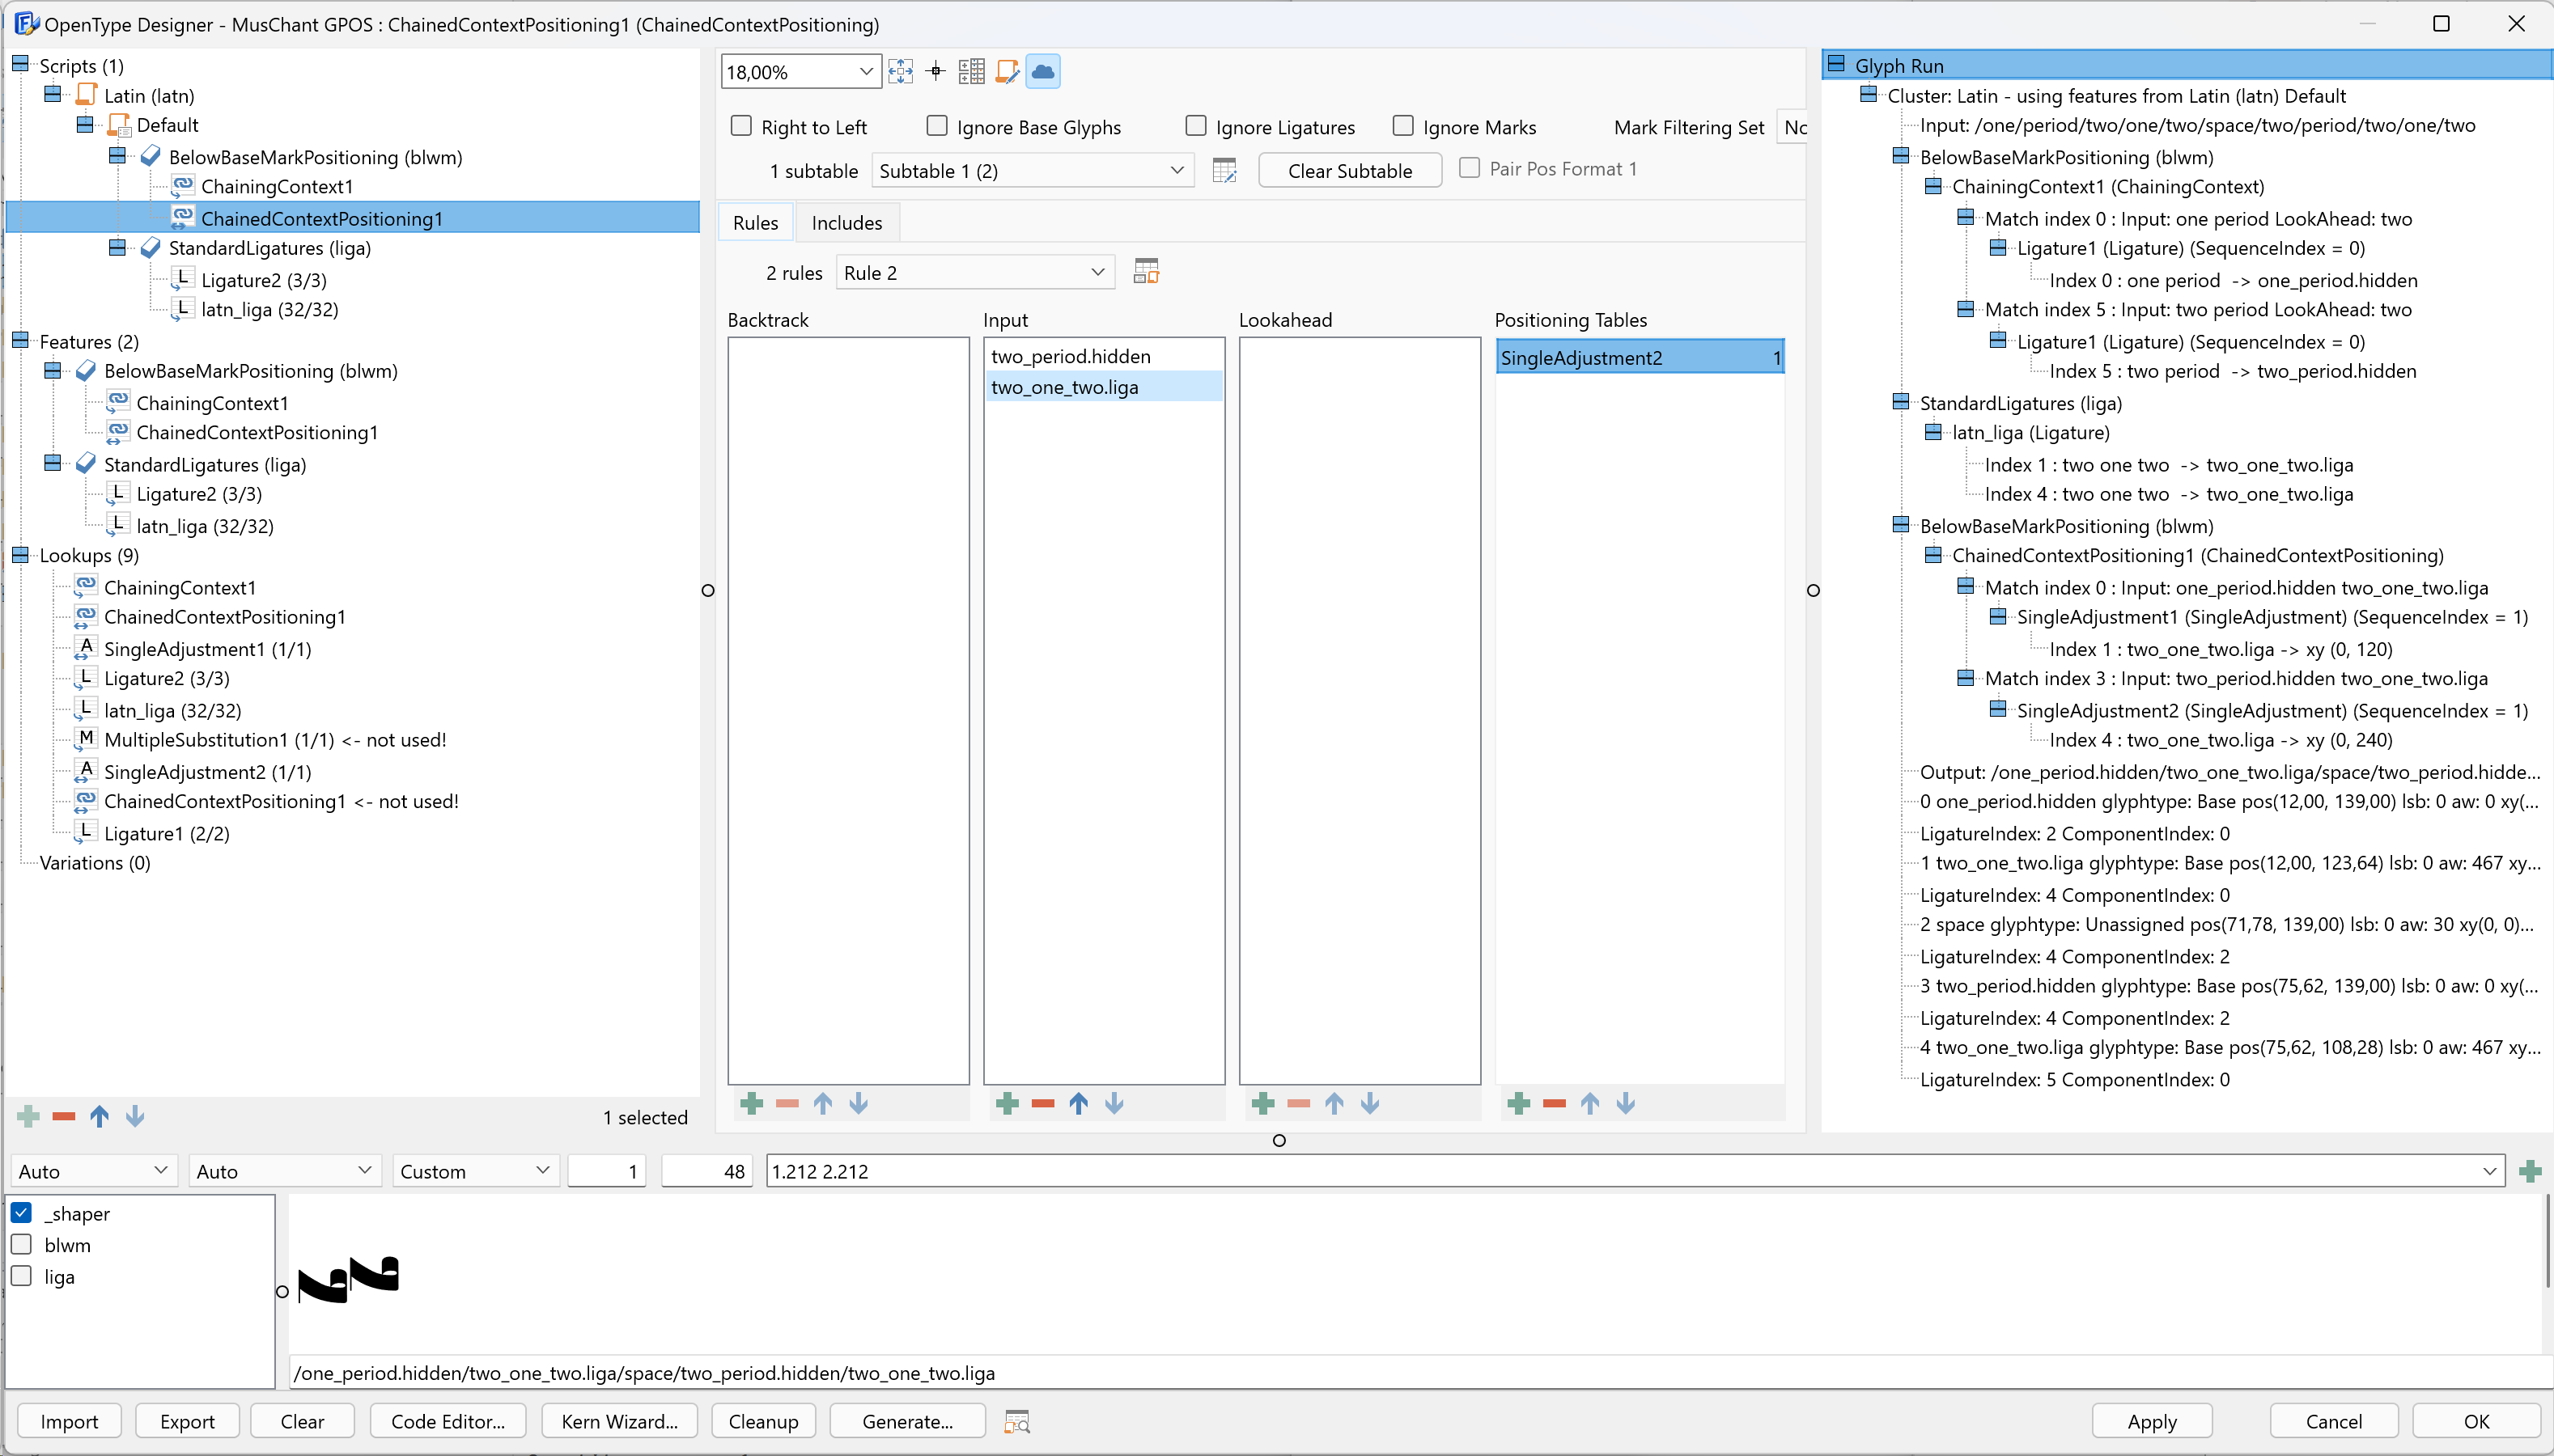The height and width of the screenshot is (1456, 2554).
Task: Move the selected Input glyph up
Action: [x=1079, y=1103]
